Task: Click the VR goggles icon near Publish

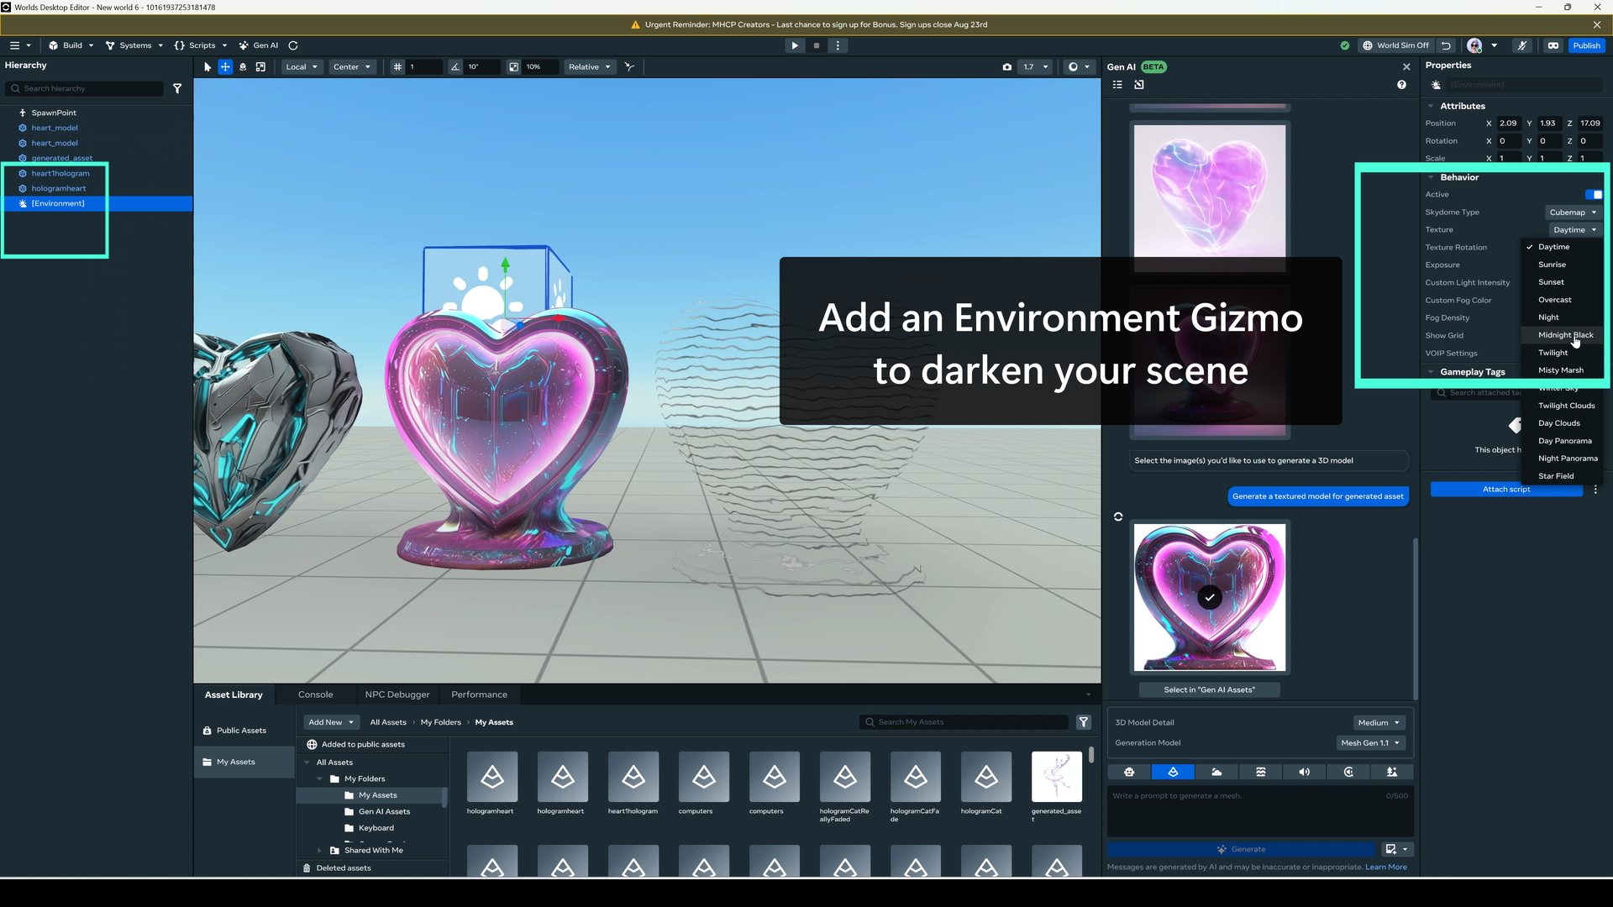Action: (1553, 45)
